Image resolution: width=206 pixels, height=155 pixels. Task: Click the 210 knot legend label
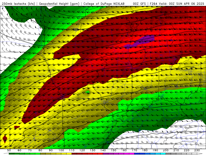176,150
